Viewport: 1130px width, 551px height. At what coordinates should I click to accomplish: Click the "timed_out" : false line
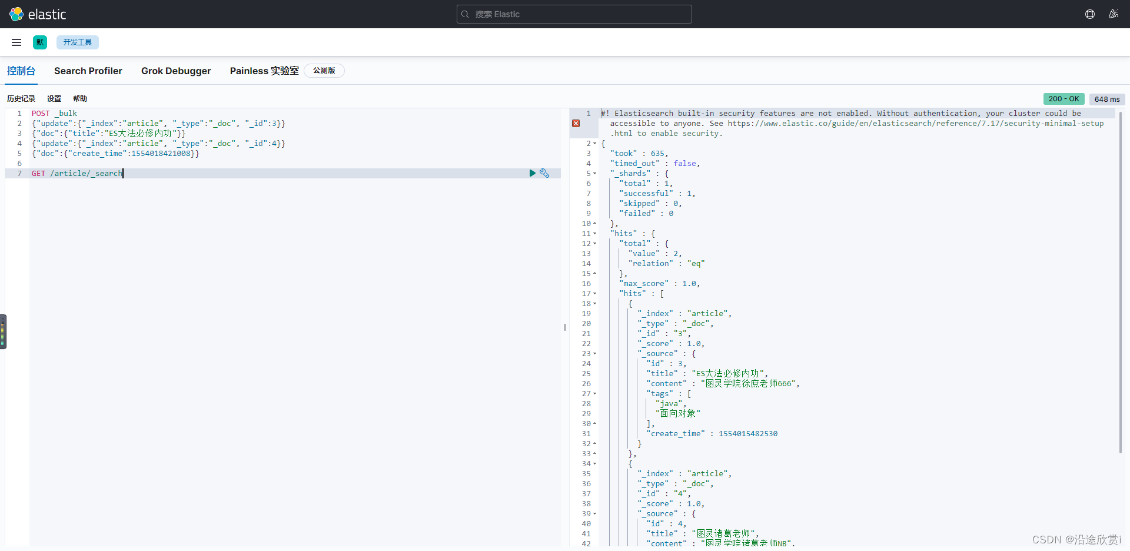(x=655, y=164)
